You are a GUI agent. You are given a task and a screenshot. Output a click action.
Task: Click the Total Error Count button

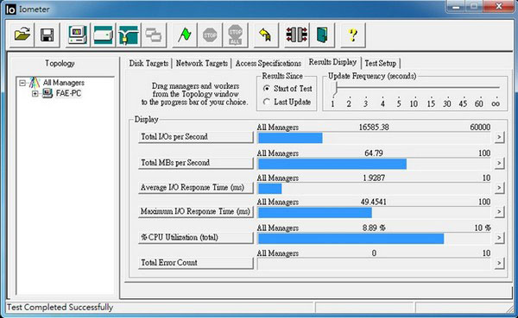[196, 263]
